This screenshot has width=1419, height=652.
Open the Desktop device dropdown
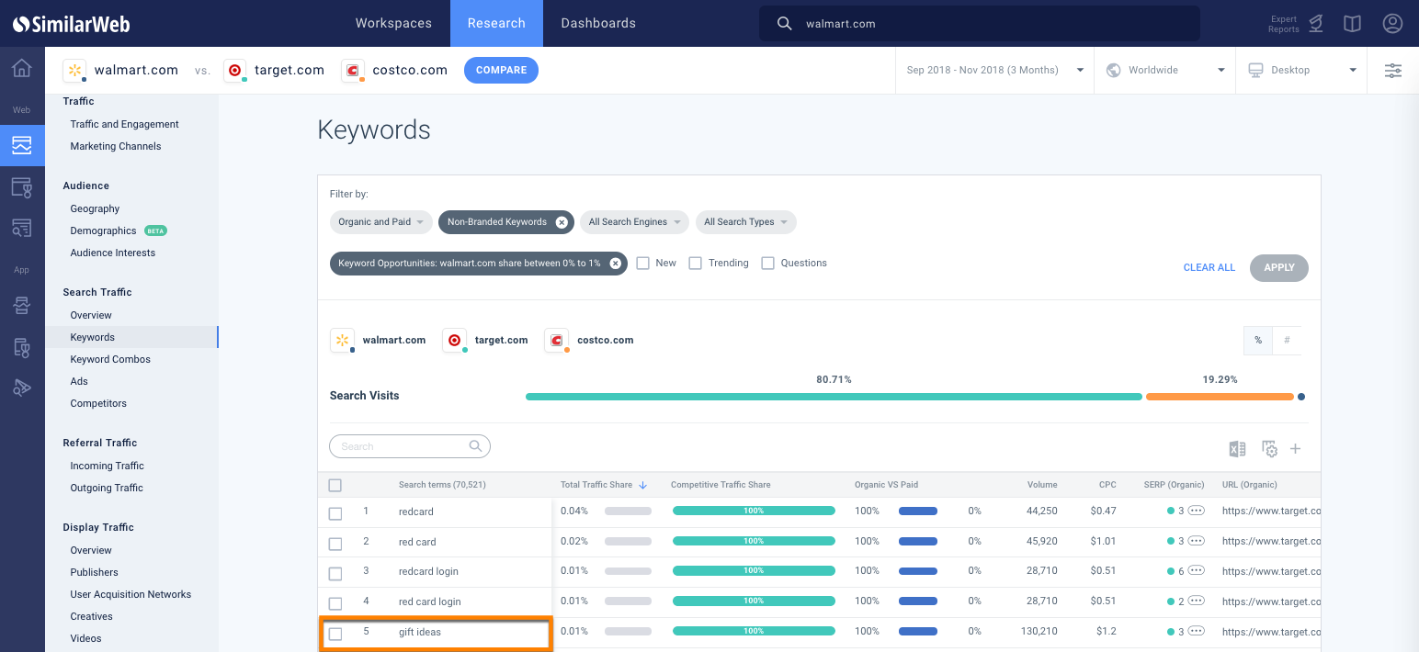coord(1301,70)
